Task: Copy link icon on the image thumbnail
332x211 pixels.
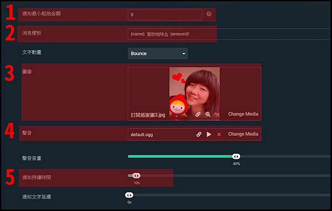Action: tap(198, 115)
